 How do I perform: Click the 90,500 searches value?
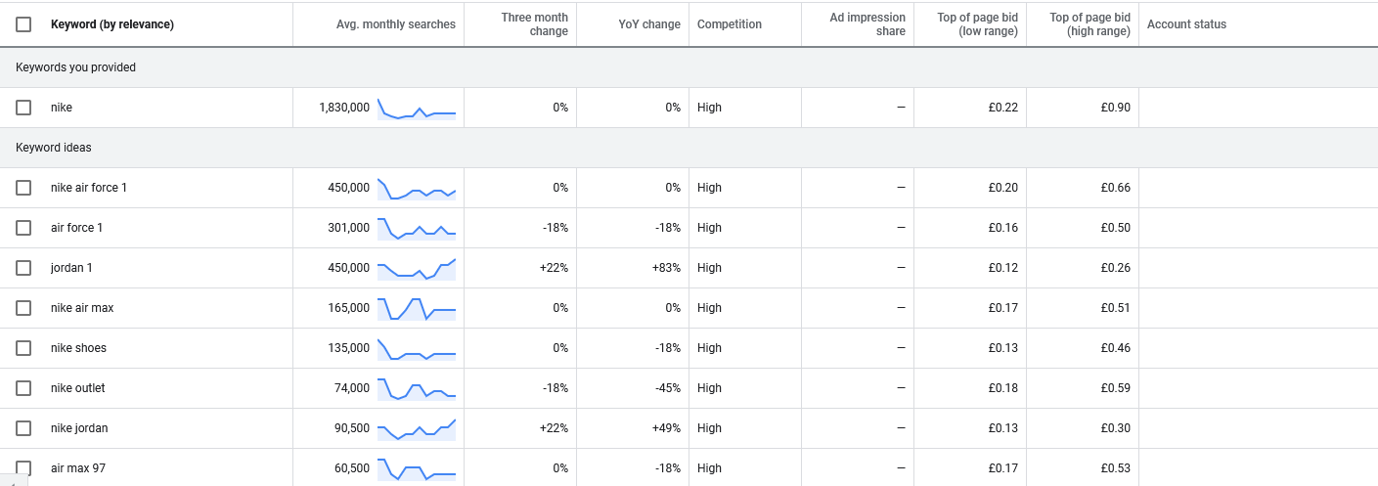(x=352, y=428)
